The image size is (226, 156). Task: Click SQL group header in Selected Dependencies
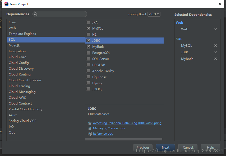tap(179, 39)
